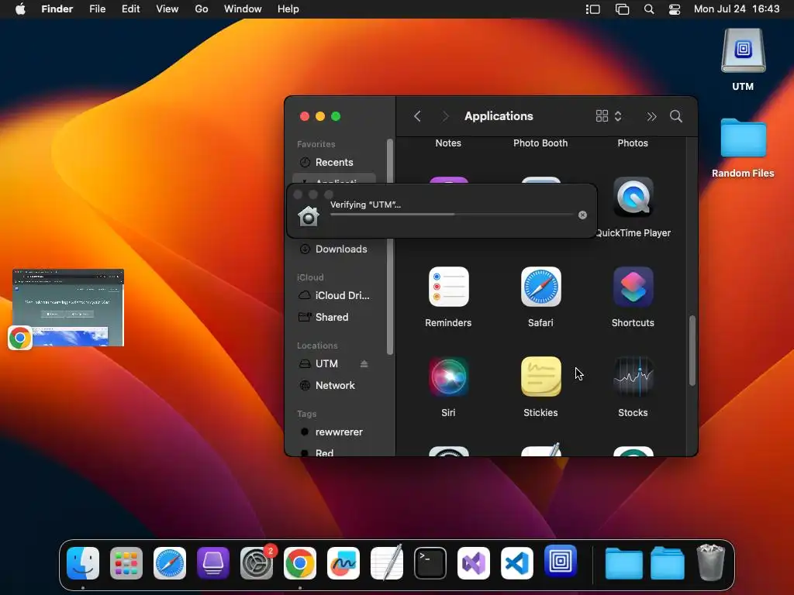Go back in Finder window
794x595 pixels.
pyautogui.click(x=417, y=116)
